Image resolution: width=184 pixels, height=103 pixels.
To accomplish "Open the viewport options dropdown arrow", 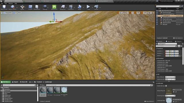I will pos(2,13).
